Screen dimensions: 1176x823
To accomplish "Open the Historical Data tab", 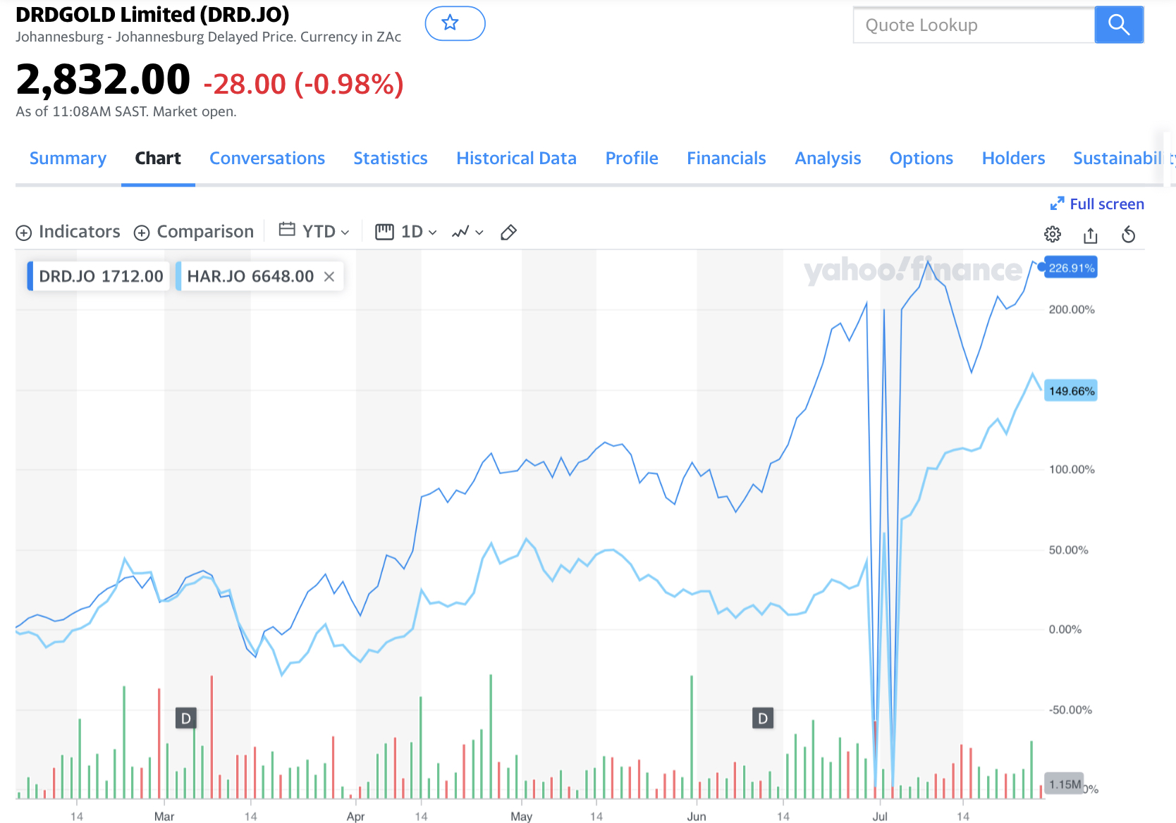I will pyautogui.click(x=516, y=159).
